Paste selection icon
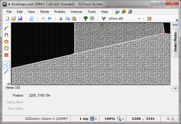The image size is (181, 124). (x=74, y=18)
